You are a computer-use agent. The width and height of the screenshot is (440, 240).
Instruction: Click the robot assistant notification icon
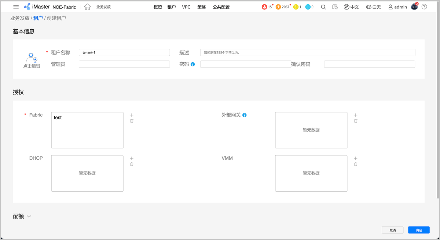point(414,7)
